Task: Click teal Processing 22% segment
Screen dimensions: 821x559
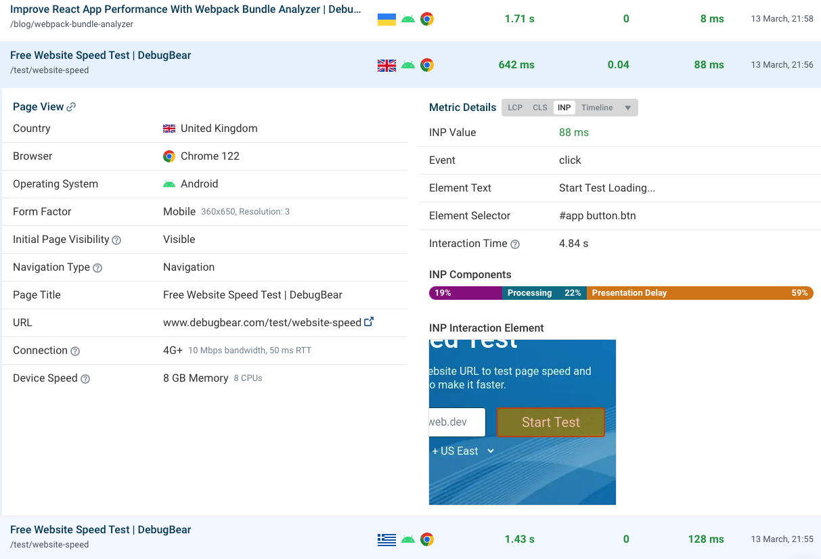Action: [544, 293]
